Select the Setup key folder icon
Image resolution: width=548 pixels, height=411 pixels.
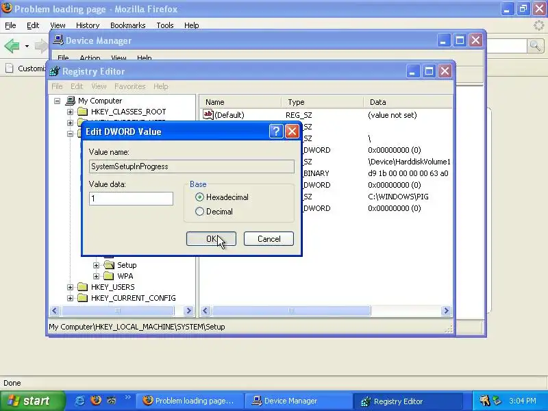click(109, 265)
